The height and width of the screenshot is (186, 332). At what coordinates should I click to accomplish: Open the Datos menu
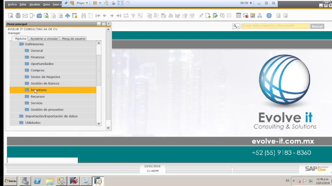tap(46, 5)
